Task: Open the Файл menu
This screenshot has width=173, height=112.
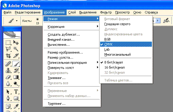Action: [x=8, y=12]
